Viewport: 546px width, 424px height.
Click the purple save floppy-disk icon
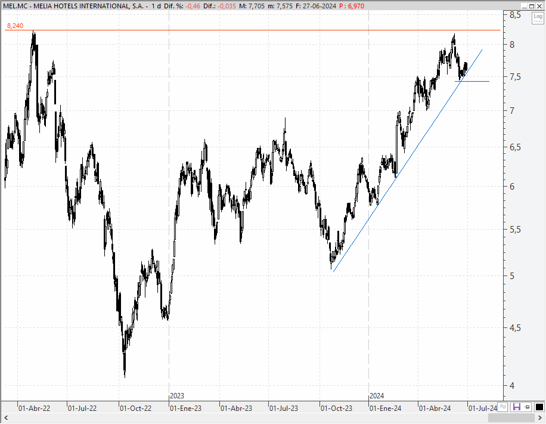[517, 407]
